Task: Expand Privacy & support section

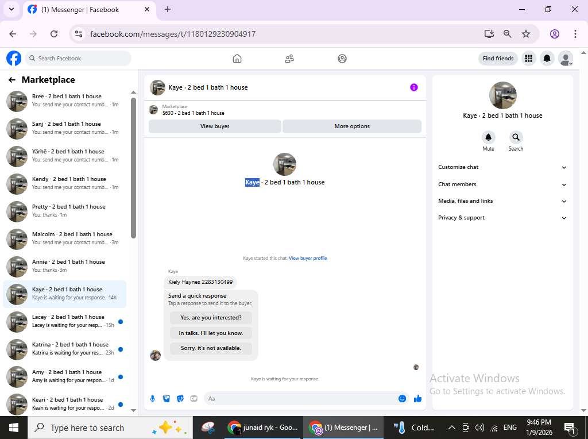Action: [502, 218]
